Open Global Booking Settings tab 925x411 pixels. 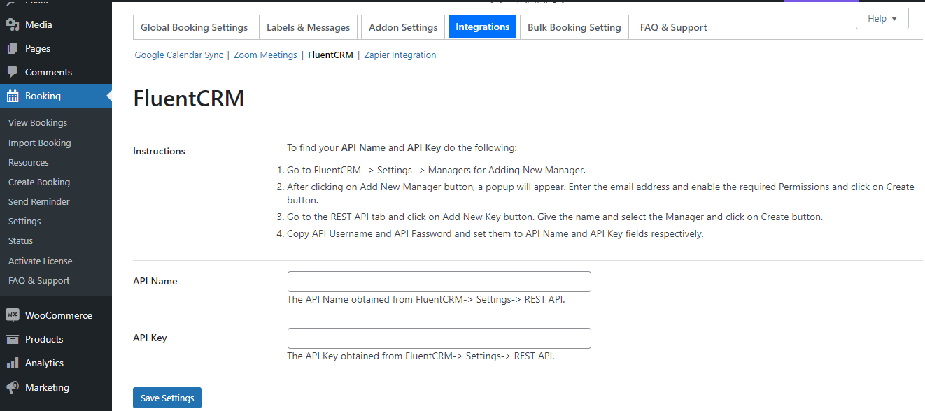pos(194,27)
